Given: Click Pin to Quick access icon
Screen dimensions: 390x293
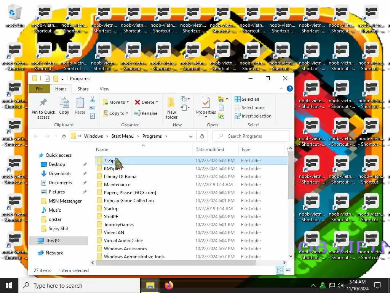Looking at the screenshot, I should click(43, 102).
